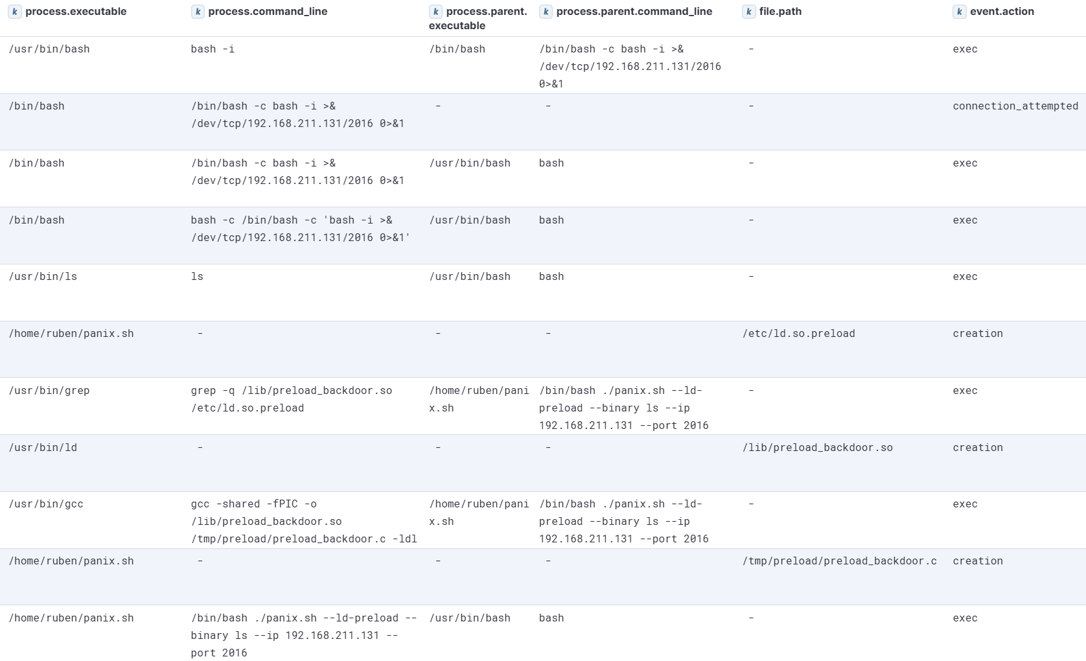Select the connection_attempted event action value
Viewport: 1086px width, 661px height.
click(x=1015, y=106)
